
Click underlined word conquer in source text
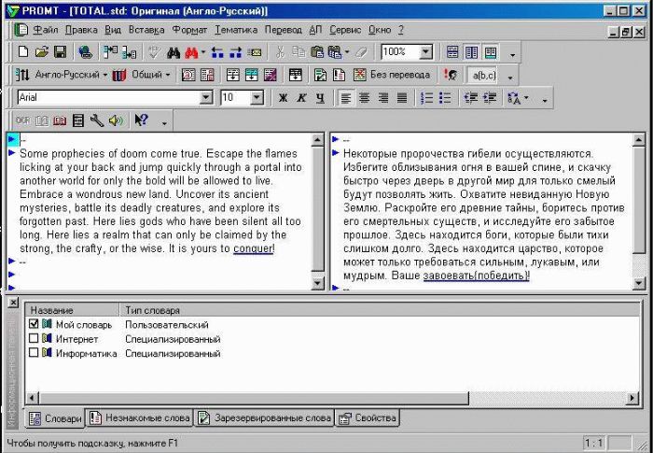(253, 248)
